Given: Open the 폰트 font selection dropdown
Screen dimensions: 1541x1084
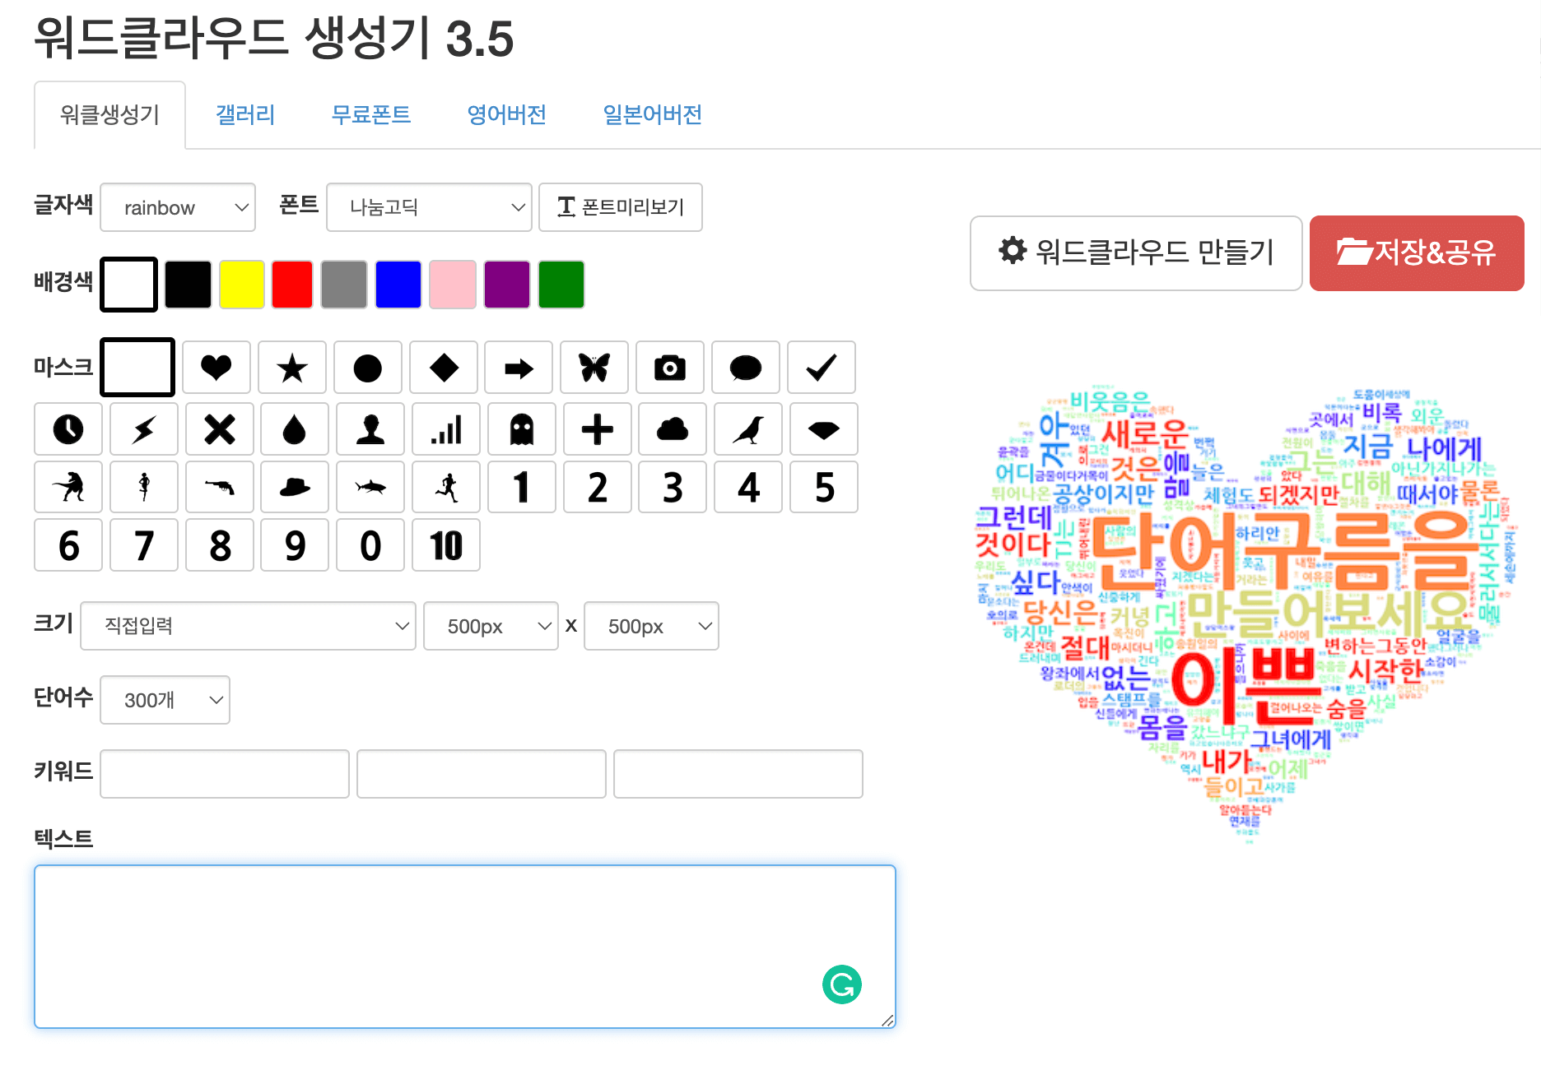Looking at the screenshot, I should coord(428,207).
